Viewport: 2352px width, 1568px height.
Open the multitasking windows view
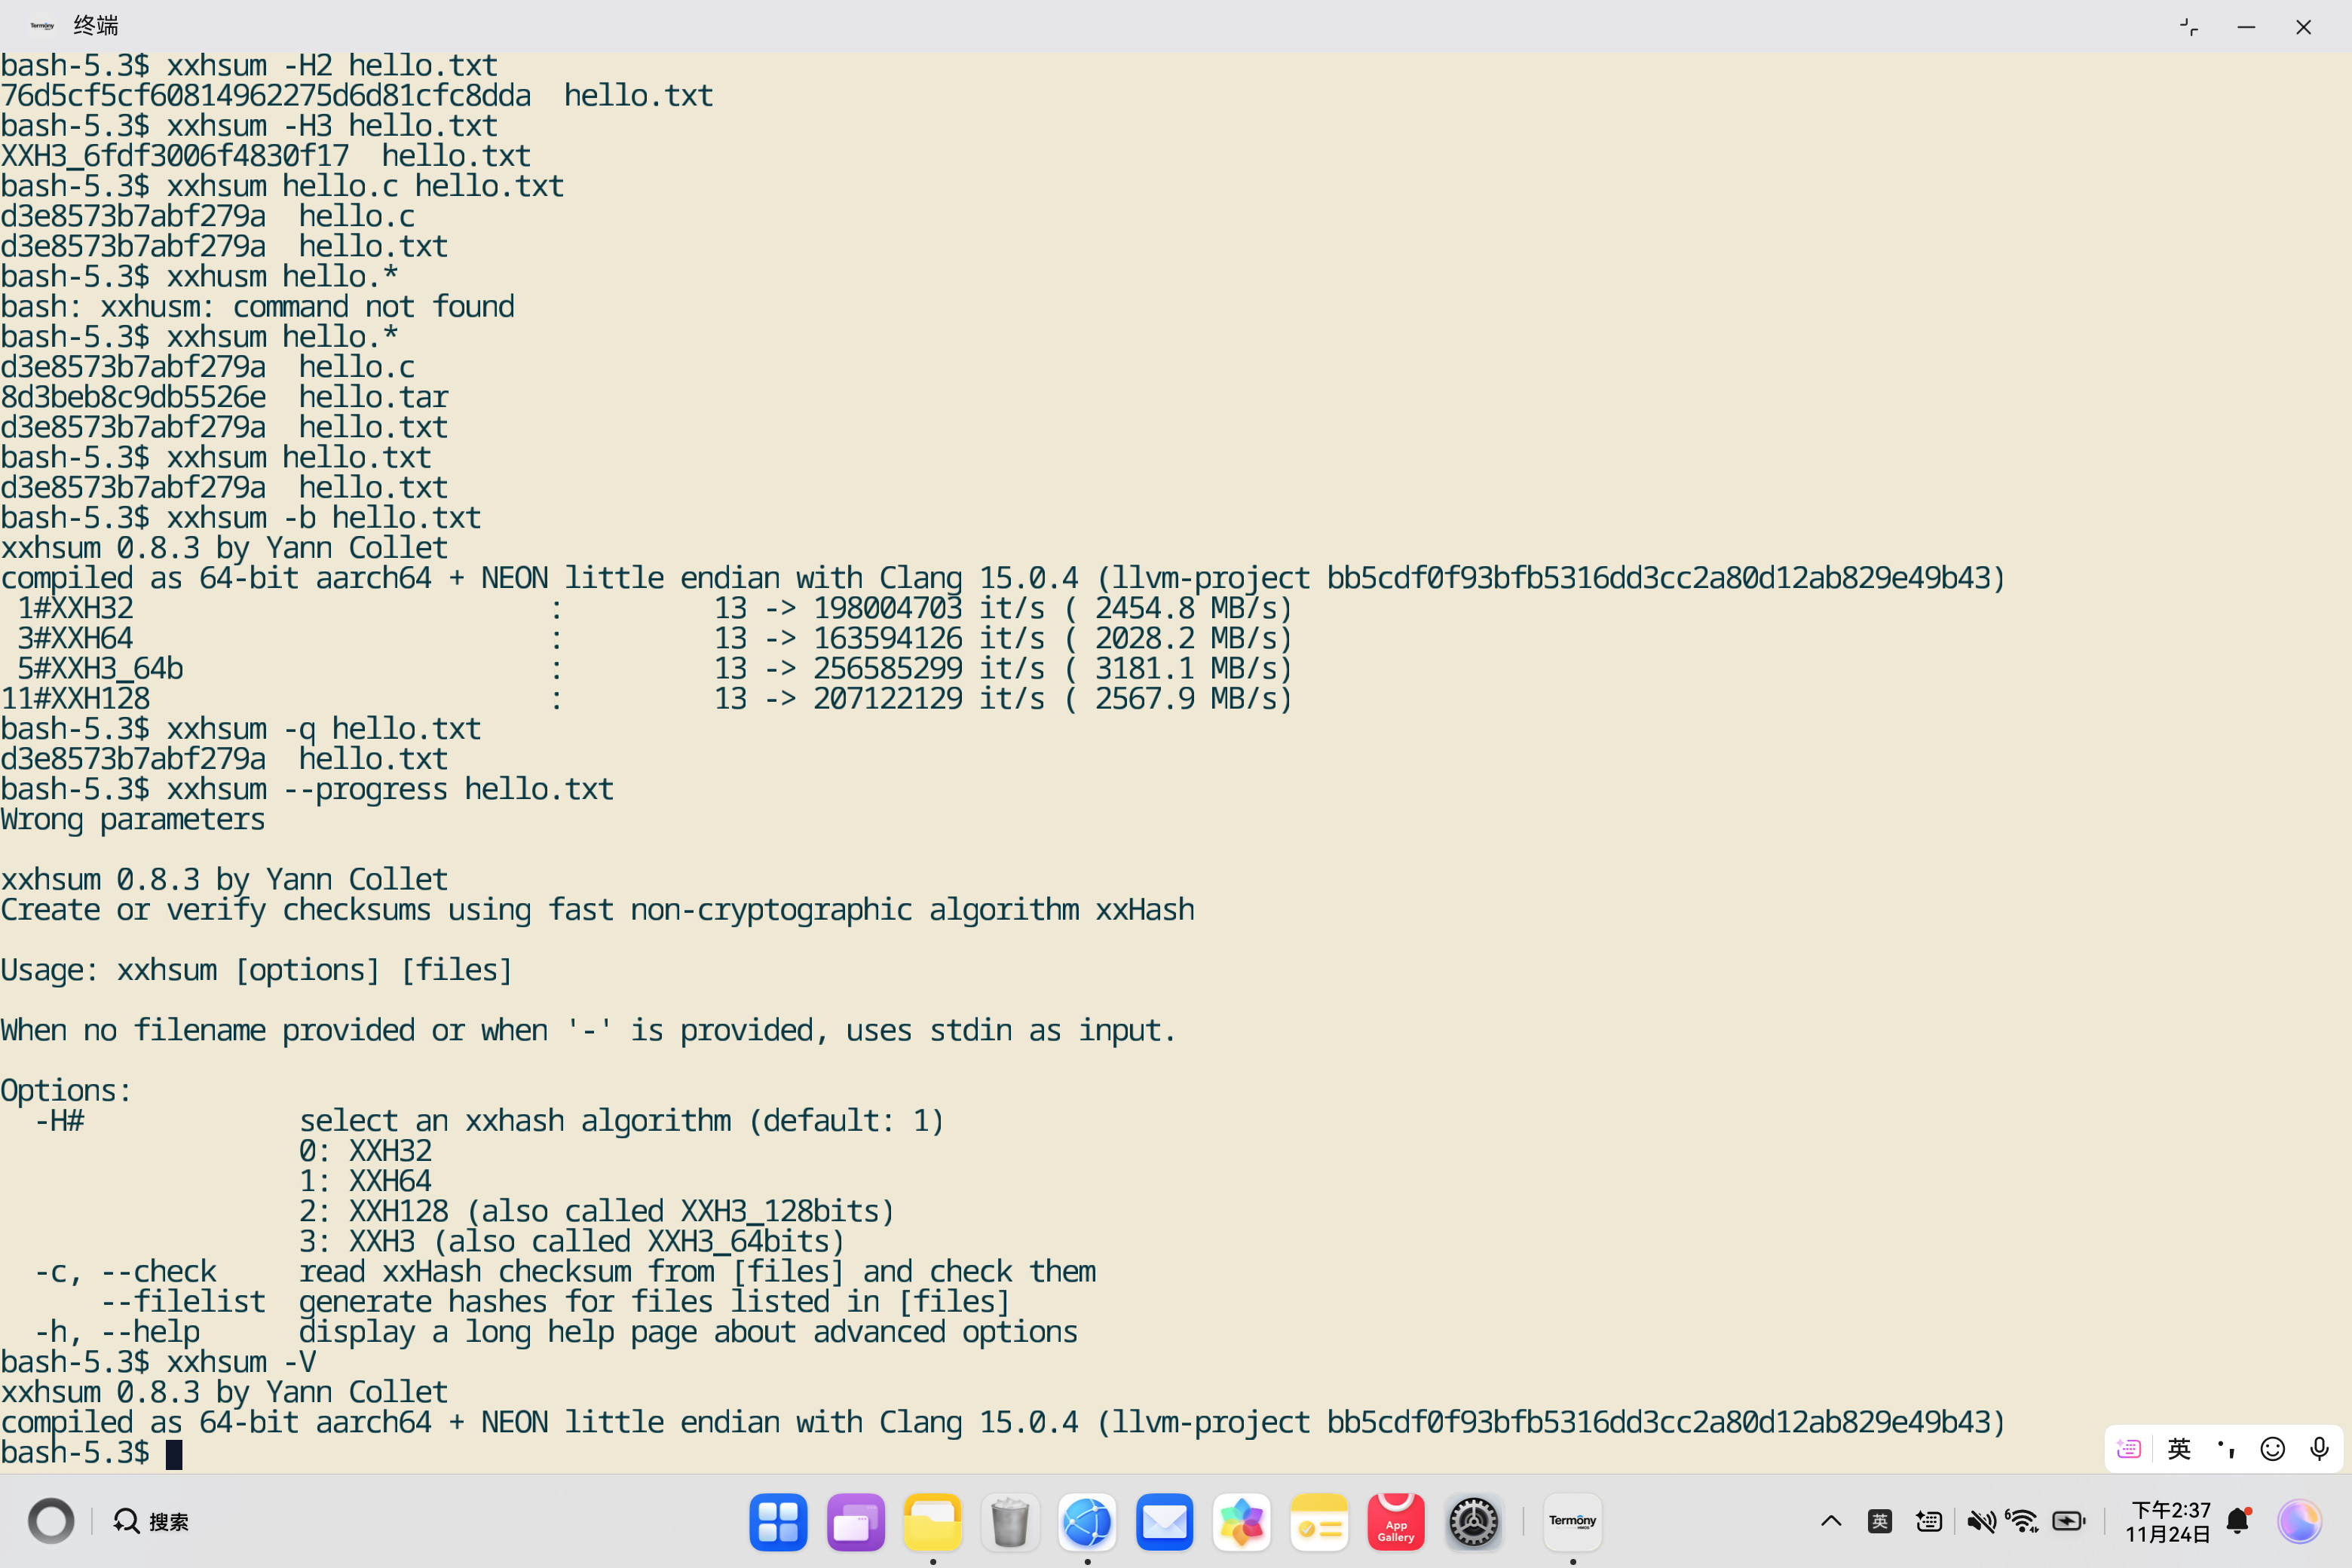[855, 1521]
